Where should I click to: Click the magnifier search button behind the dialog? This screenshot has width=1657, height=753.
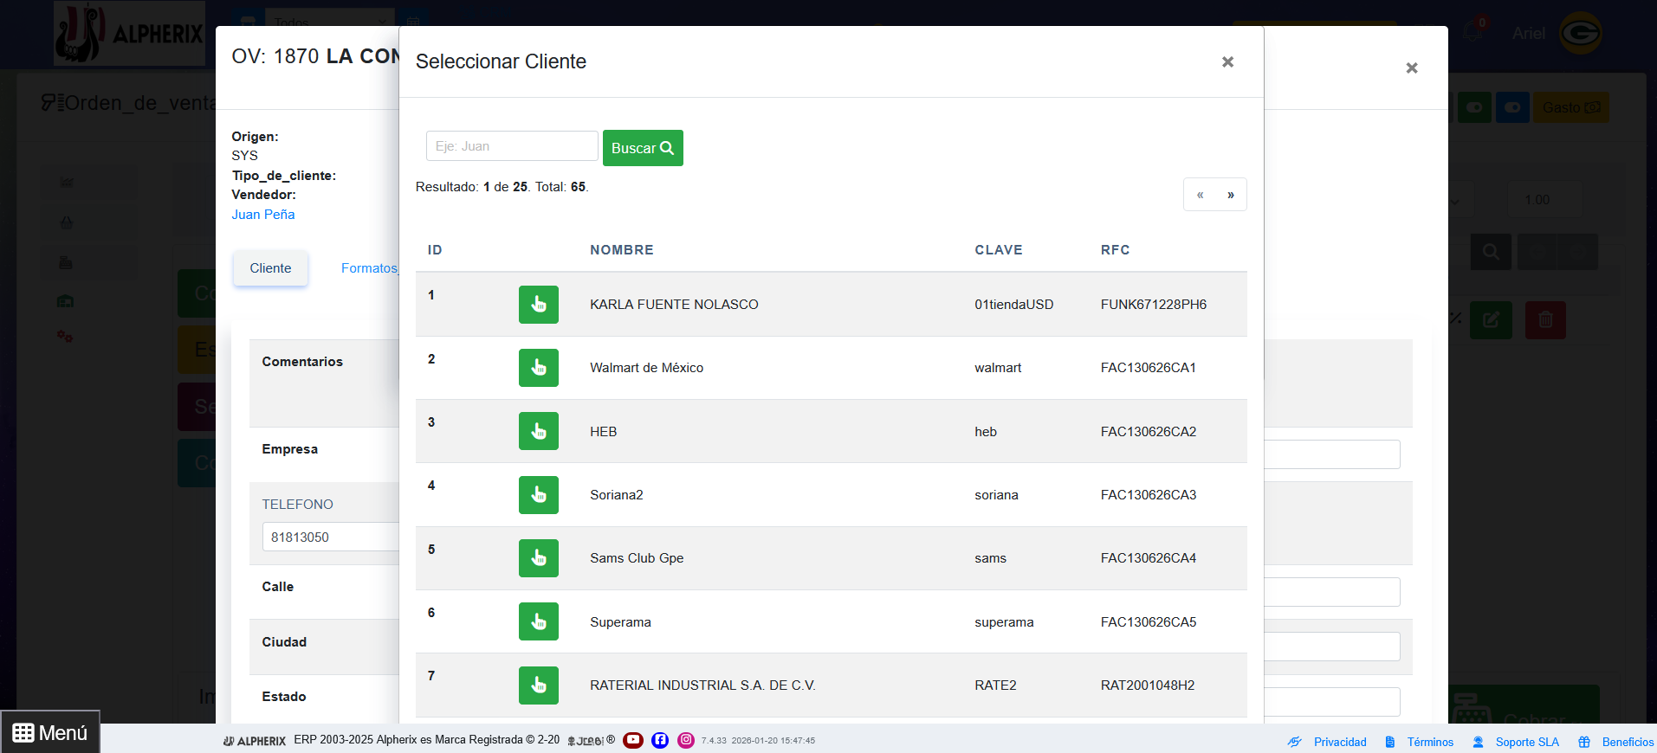pyautogui.click(x=1491, y=252)
